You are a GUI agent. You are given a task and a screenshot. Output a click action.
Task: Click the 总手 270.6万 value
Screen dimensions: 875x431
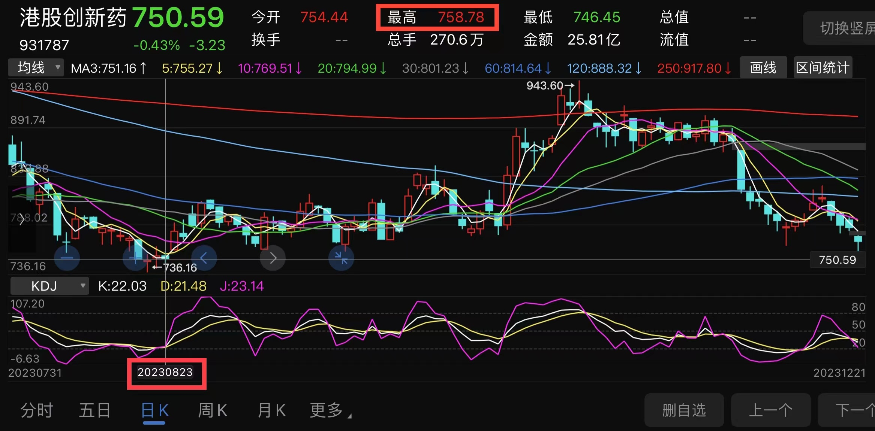(457, 39)
